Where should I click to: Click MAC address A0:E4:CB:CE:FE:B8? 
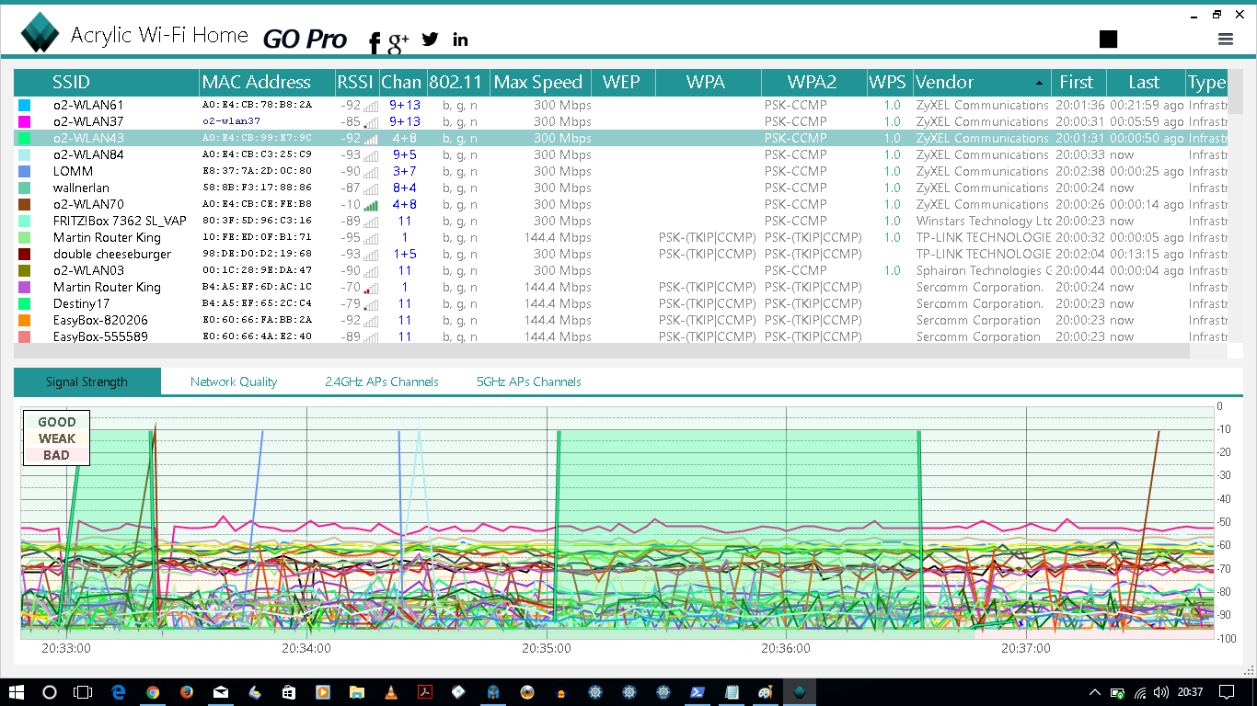point(257,204)
